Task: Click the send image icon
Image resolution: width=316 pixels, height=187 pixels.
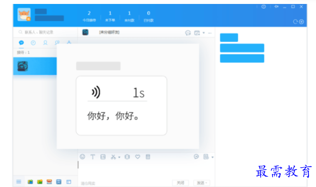Action: point(103,157)
